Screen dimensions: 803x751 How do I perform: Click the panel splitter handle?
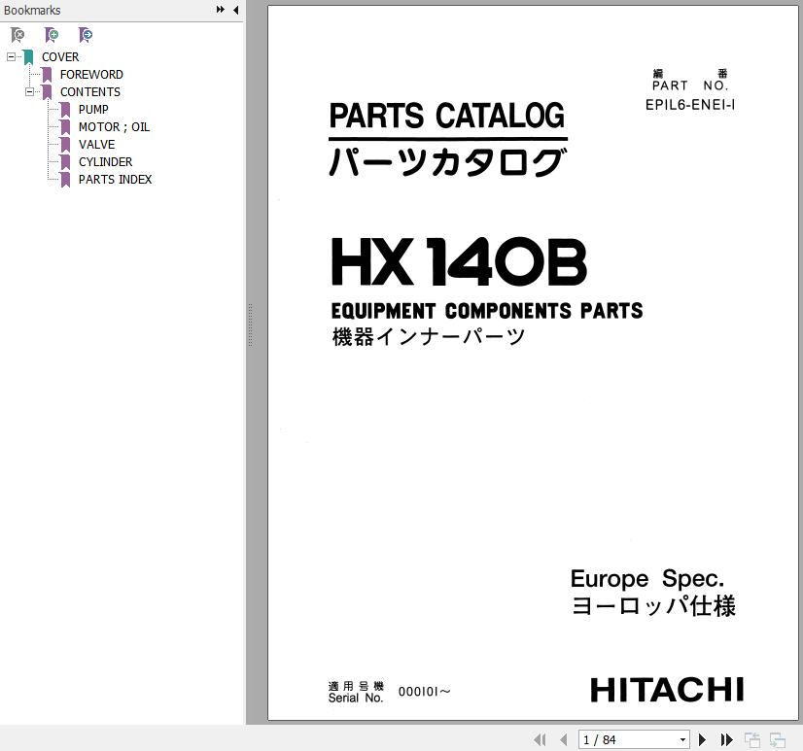tap(251, 324)
